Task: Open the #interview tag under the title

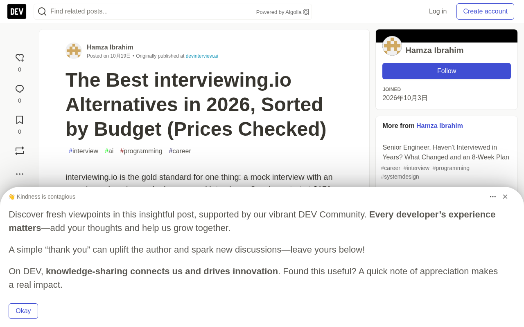Action: click(84, 151)
